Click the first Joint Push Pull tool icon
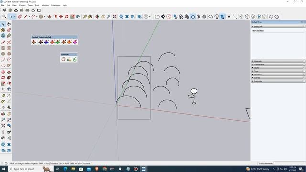The height and width of the screenshot is (172, 306). (34, 42)
